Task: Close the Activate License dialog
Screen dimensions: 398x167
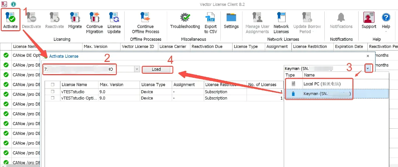Action: click(x=368, y=56)
